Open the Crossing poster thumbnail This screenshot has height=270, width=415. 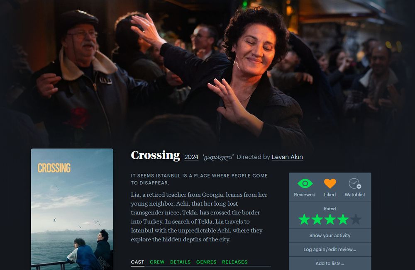click(72, 209)
